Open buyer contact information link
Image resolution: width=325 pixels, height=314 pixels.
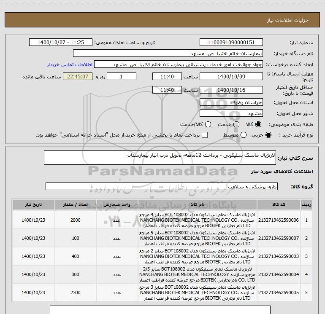tap(70, 64)
